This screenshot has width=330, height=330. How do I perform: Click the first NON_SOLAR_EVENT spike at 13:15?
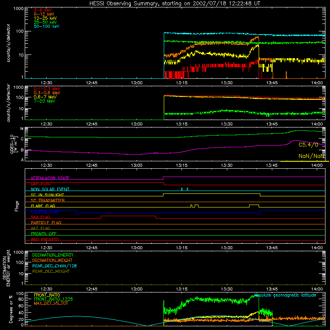(x=182, y=189)
